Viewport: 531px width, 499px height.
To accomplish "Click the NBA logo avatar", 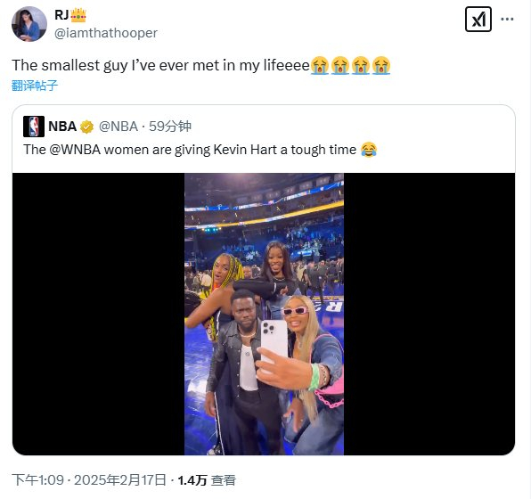I will pos(34,127).
